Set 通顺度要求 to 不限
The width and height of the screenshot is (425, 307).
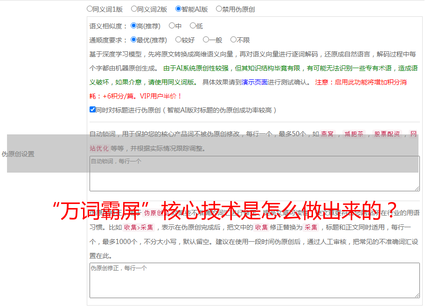tap(233, 40)
